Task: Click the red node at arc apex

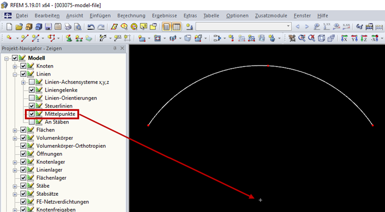Action: pyautogui.click(x=268, y=66)
